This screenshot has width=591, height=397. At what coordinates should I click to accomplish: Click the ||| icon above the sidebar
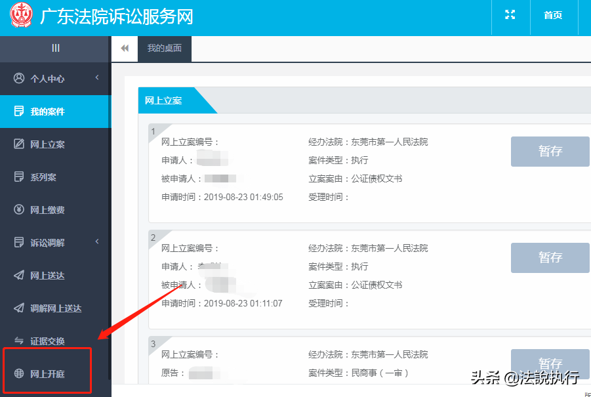55,49
